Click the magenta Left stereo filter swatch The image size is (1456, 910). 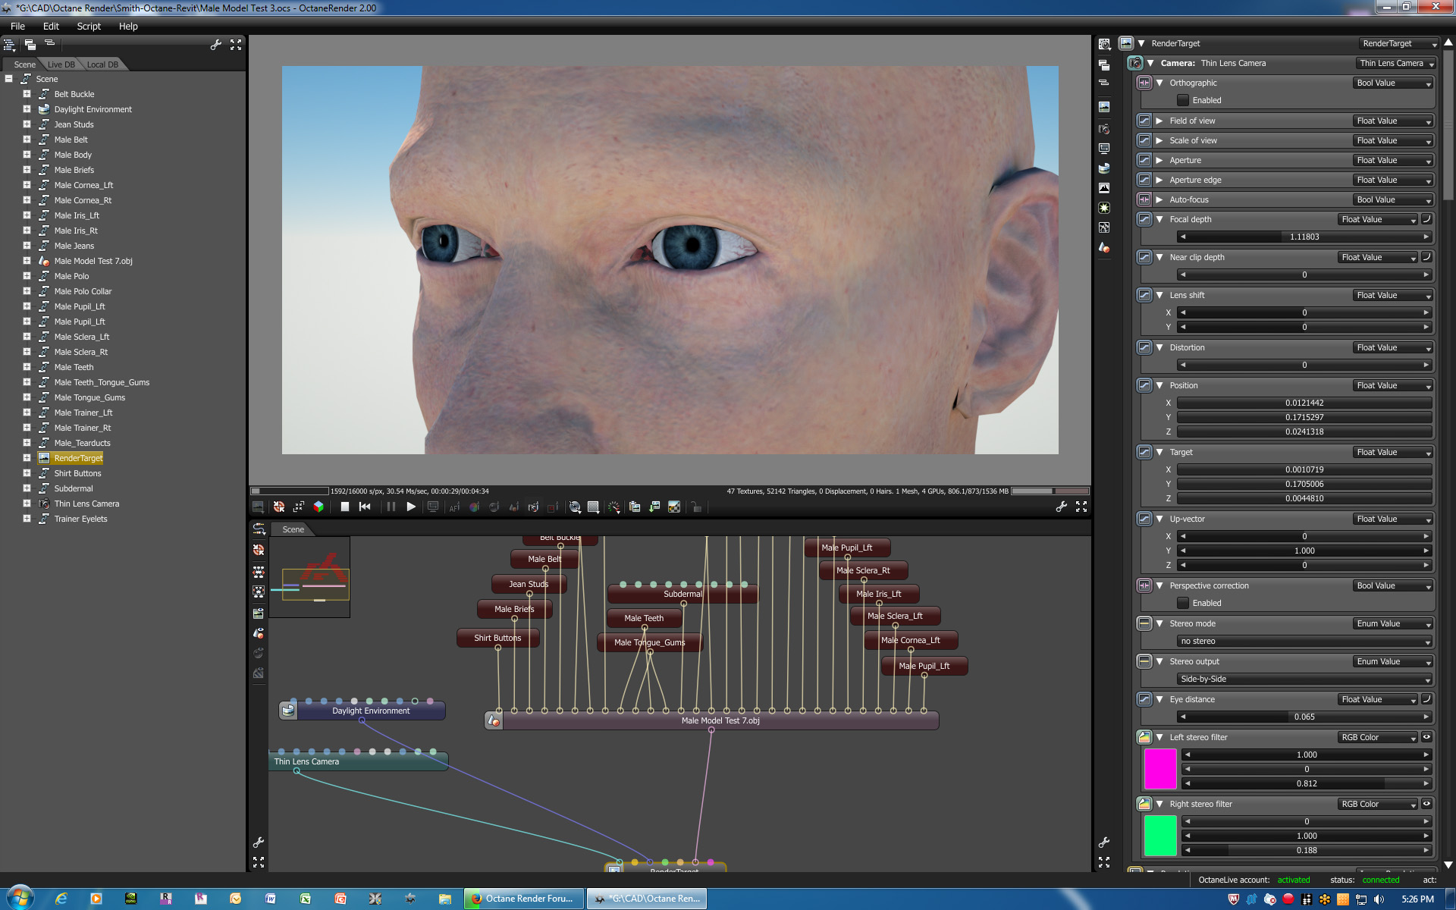point(1159,769)
